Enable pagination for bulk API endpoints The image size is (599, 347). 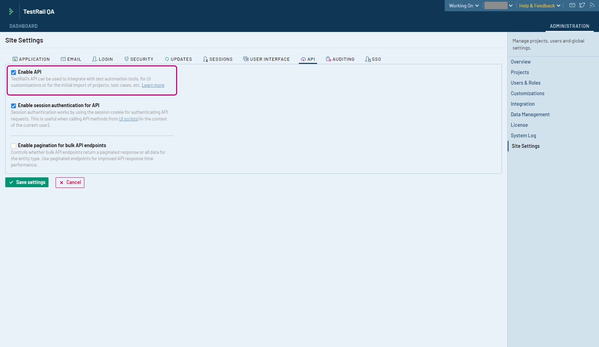[x=14, y=146]
